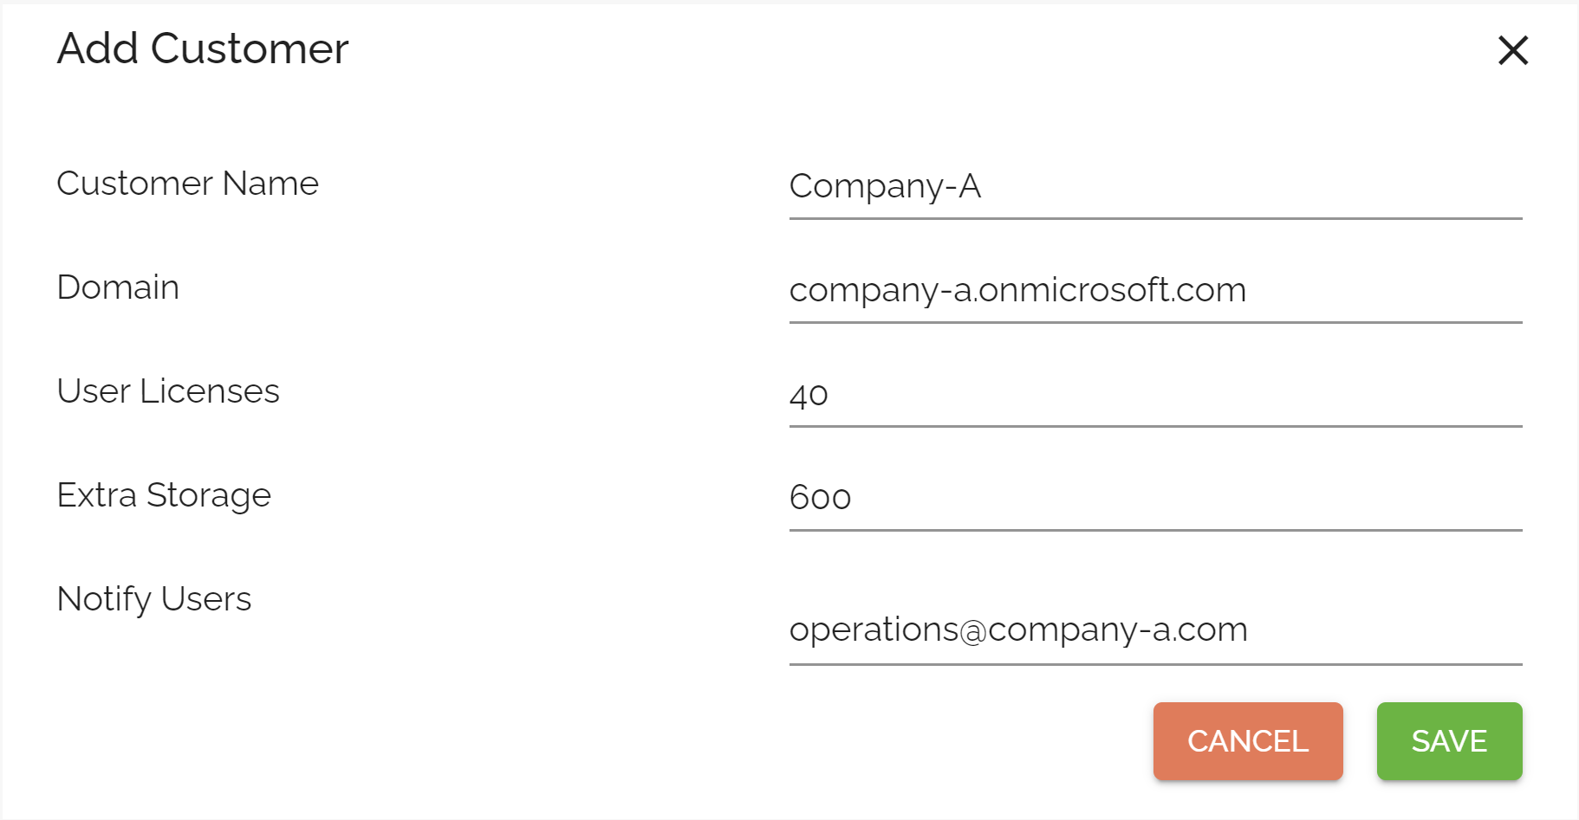Screen dimensions: 1579x820
Task: Focus the User Licenses input field
Action: tap(1155, 394)
